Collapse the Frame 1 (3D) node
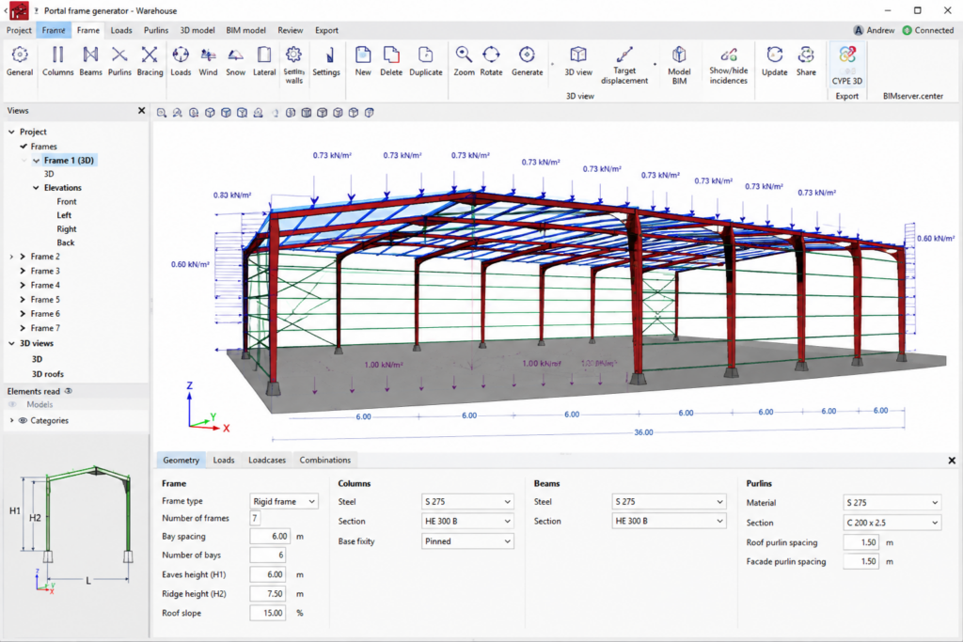Viewport: 963px width, 642px height. [37, 160]
